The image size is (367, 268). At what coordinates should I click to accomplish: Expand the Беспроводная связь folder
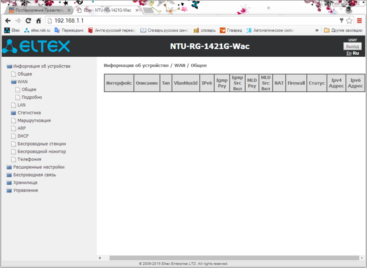tap(31, 175)
